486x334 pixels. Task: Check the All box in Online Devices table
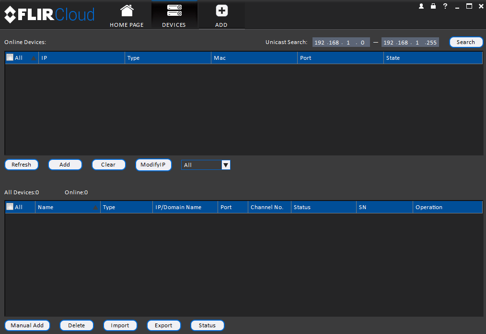(10, 57)
